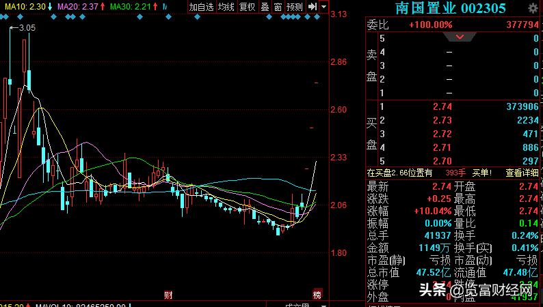This screenshot has height=307, width=543.
Task: Collapse the sell order panel with red chevron
Action: 460,37
